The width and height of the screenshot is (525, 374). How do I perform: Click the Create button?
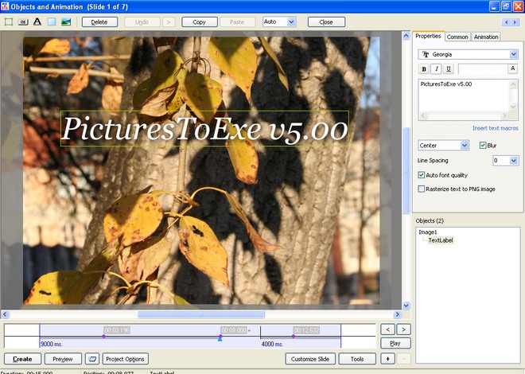coord(22,359)
